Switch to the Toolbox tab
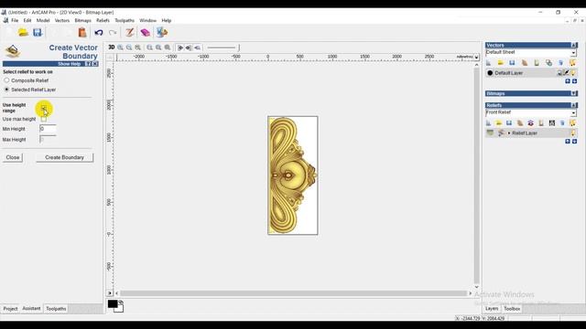Screen dimensions: 586x329 tap(512, 309)
